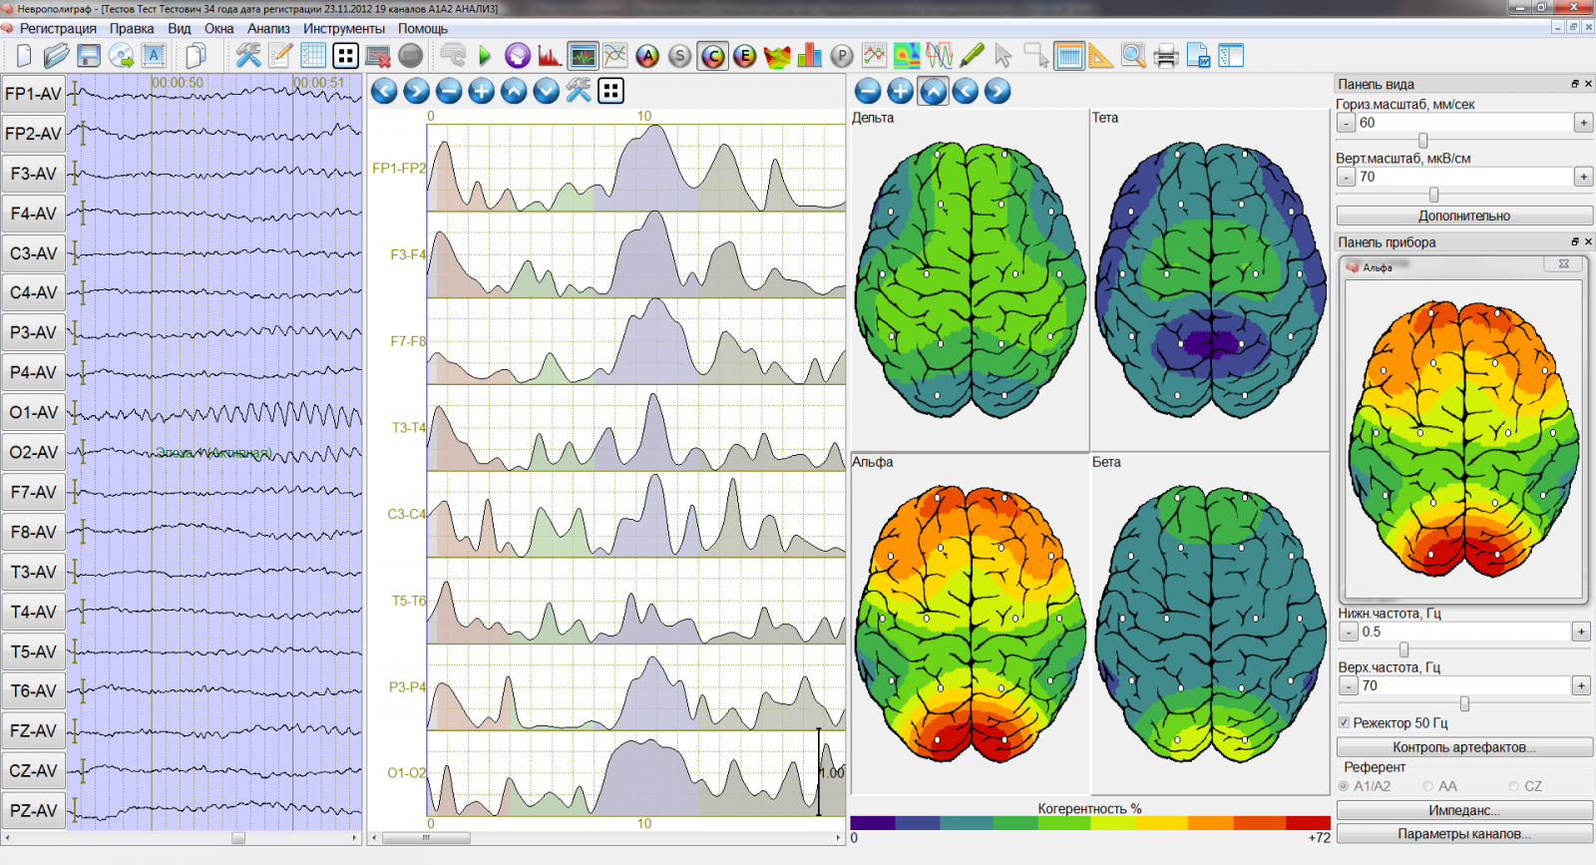This screenshot has width=1596, height=865.
Task: Click the export to Word document icon
Action: 1198,56
